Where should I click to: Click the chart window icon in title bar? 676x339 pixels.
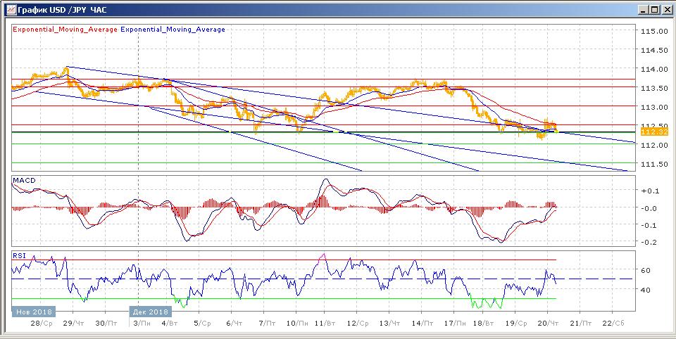(8, 9)
